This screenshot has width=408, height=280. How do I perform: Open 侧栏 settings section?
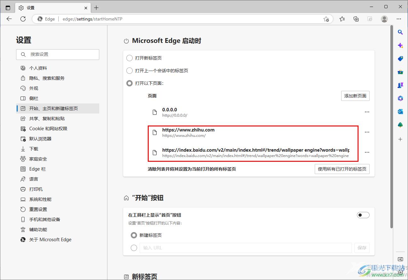tap(58, 98)
